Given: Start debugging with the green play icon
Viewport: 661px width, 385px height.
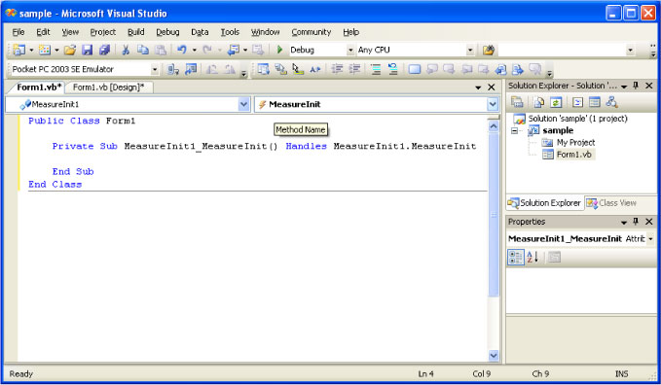Looking at the screenshot, I should click(x=279, y=50).
